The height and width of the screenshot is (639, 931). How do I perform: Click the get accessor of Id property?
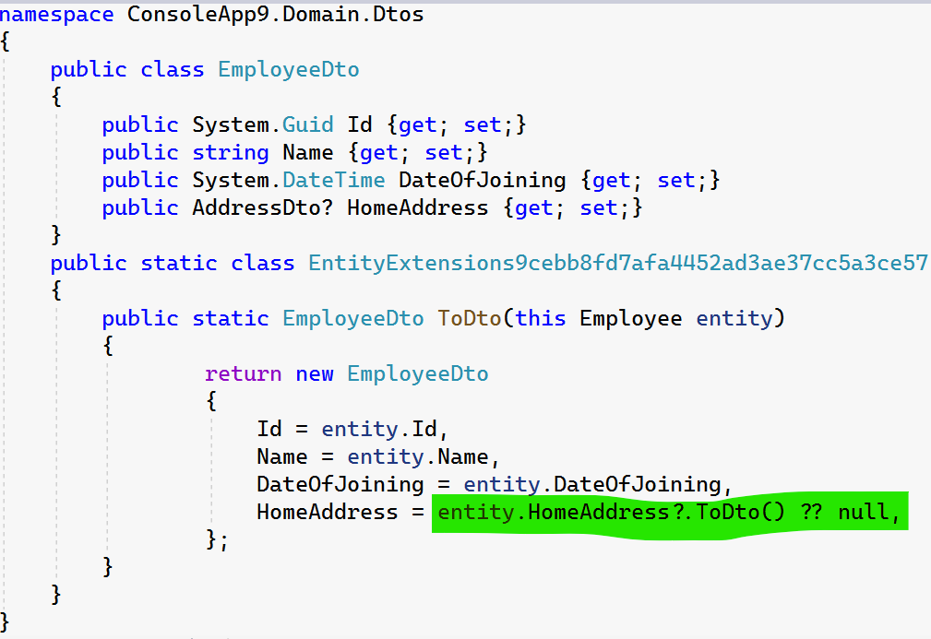(417, 125)
